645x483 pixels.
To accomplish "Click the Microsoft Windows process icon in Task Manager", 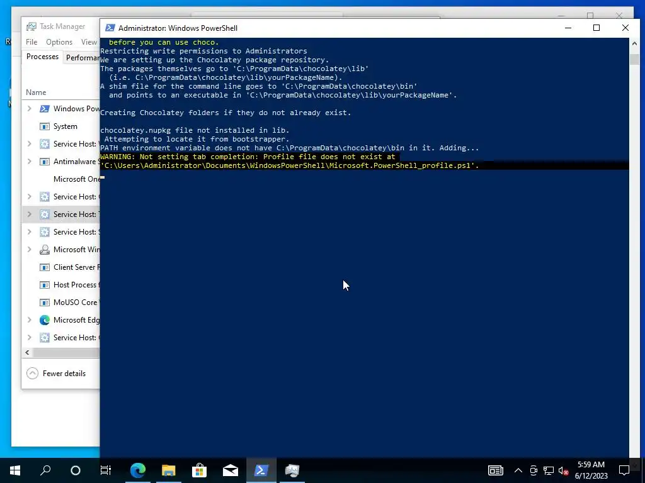I will pyautogui.click(x=45, y=250).
